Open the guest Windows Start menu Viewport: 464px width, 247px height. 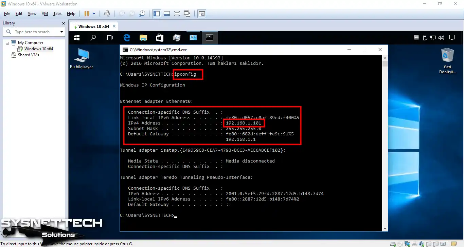[77, 38]
